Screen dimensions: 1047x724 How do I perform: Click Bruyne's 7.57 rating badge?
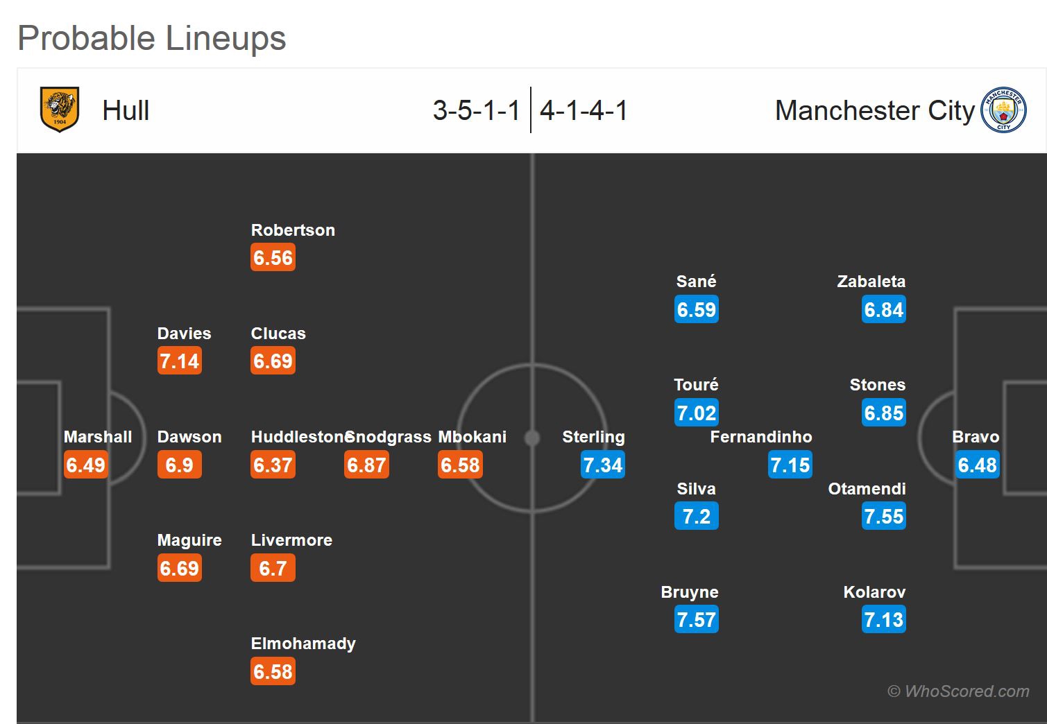tap(696, 619)
